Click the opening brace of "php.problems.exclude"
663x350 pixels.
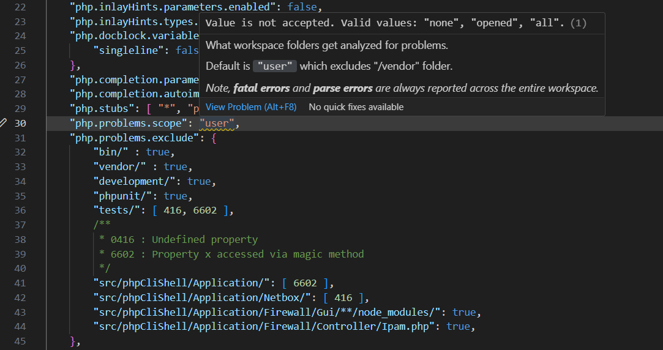[x=214, y=138]
